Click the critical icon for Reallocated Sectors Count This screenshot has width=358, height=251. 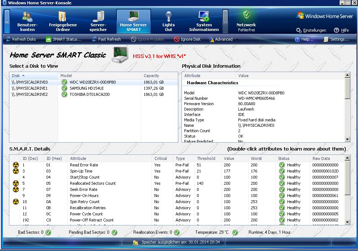pyautogui.click(x=16, y=183)
